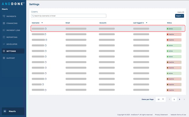
Task: Click the Developer code icon
Action: tap(4, 44)
